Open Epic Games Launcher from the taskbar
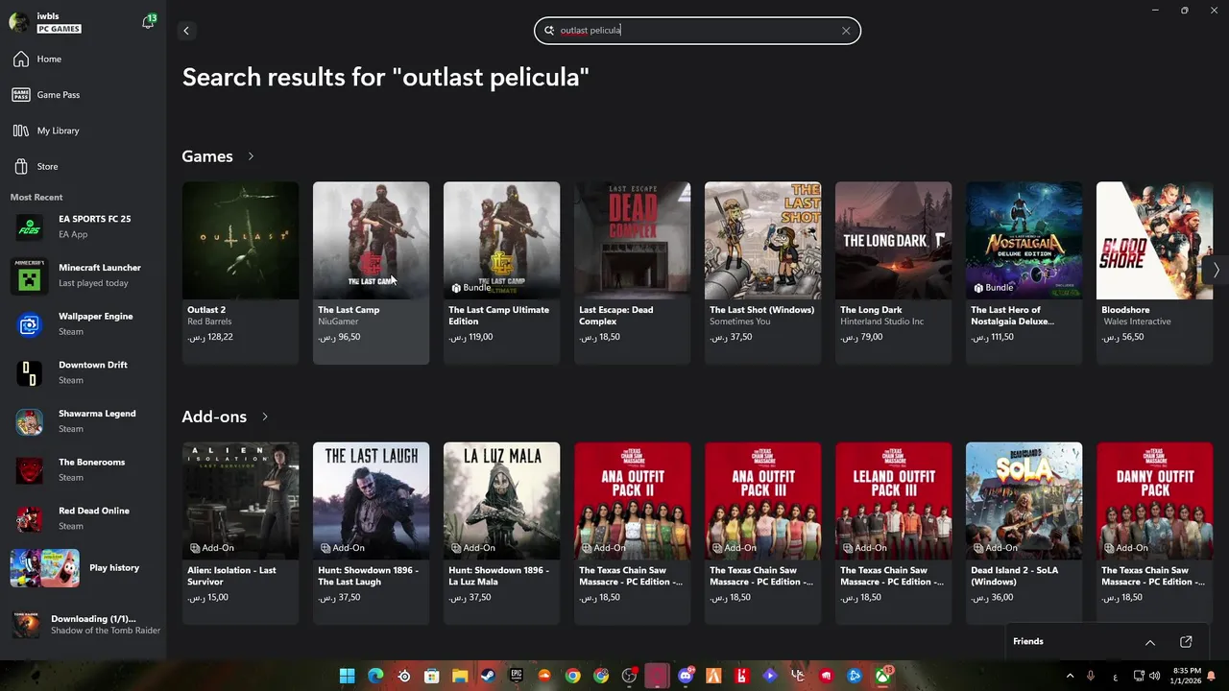Image resolution: width=1229 pixels, height=691 pixels. pyautogui.click(x=517, y=676)
